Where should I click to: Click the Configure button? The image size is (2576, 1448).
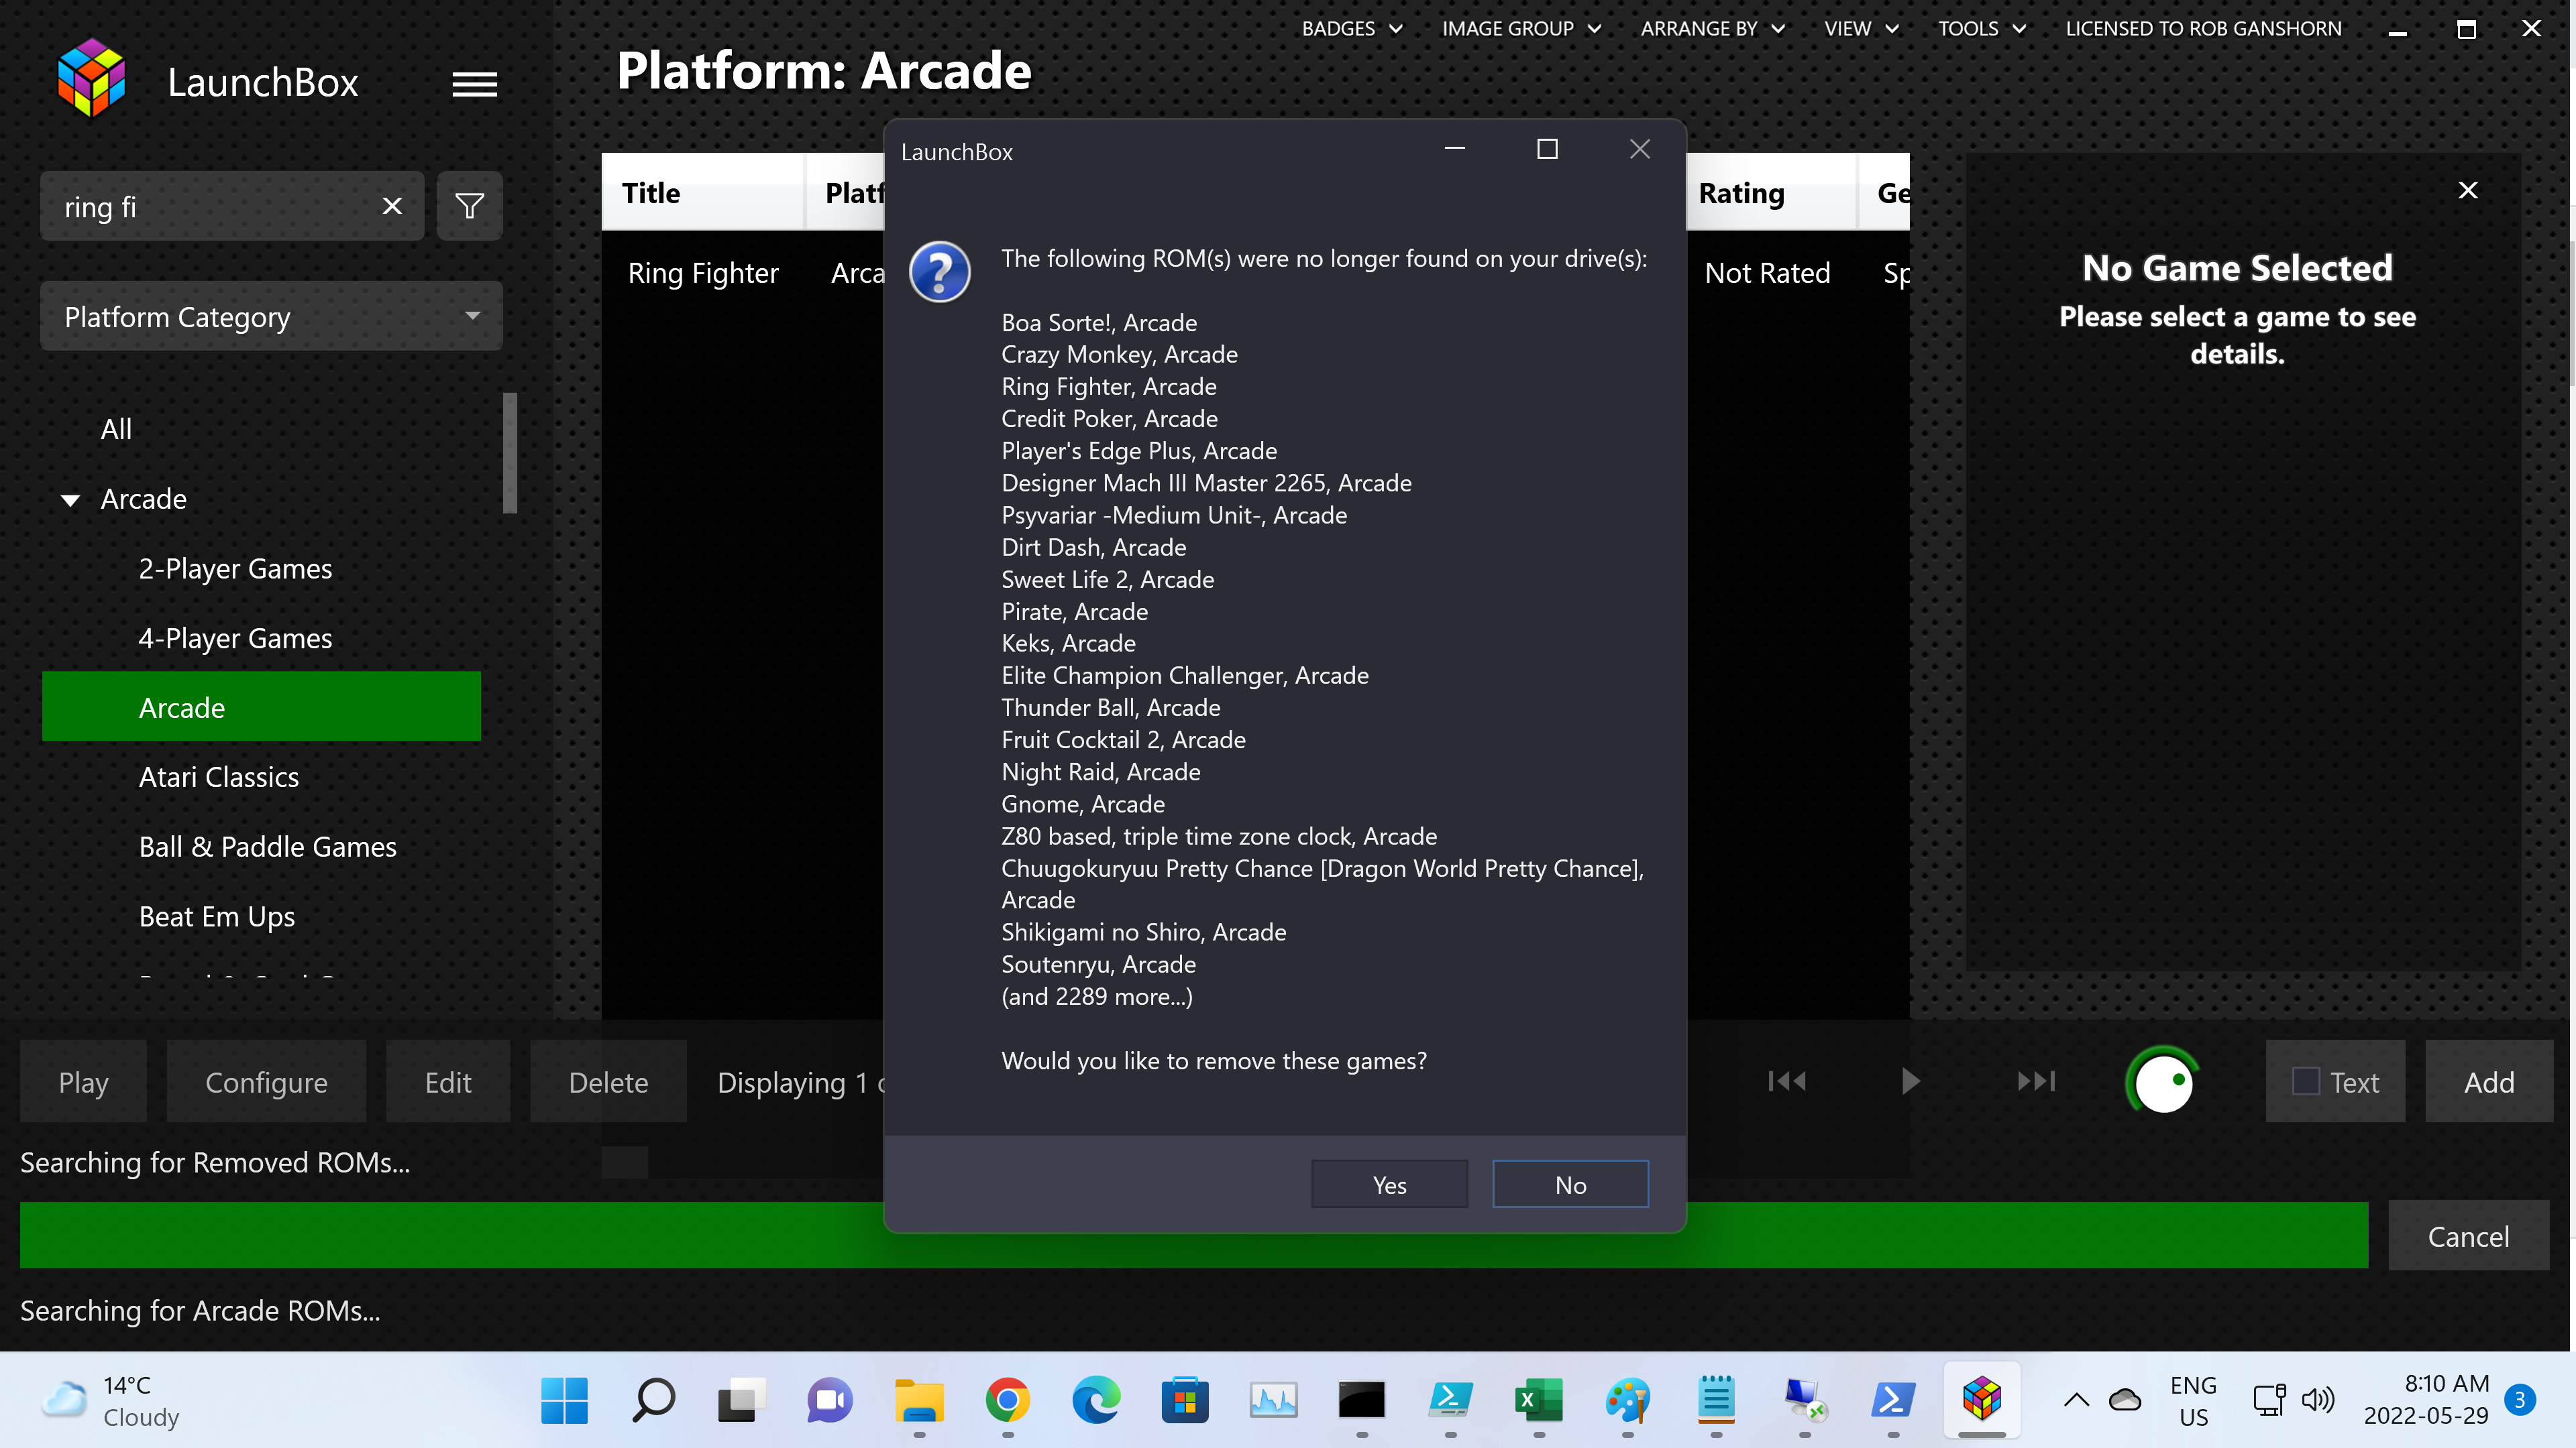click(x=266, y=1081)
